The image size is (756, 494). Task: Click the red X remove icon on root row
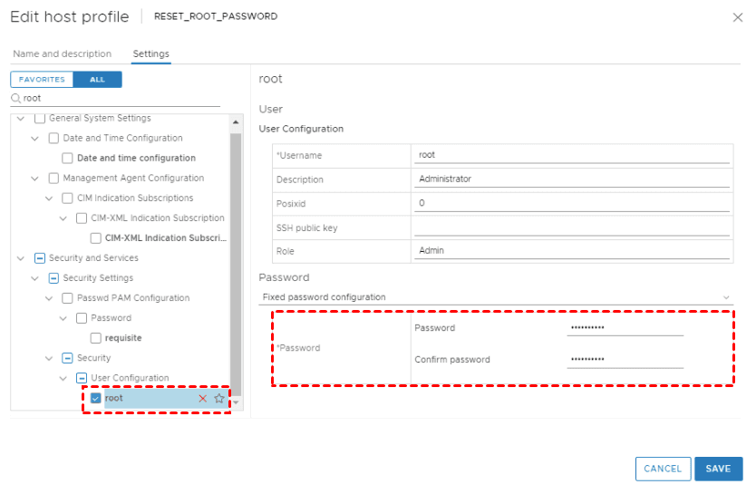(x=202, y=399)
